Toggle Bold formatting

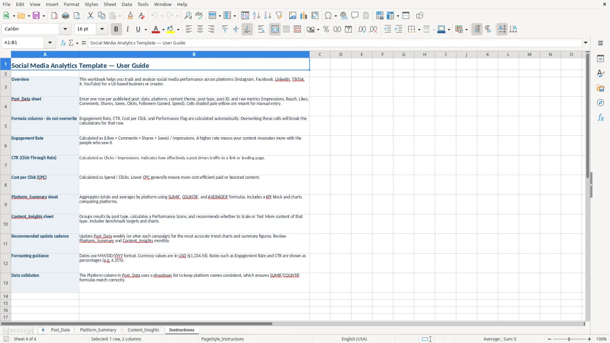click(116, 29)
